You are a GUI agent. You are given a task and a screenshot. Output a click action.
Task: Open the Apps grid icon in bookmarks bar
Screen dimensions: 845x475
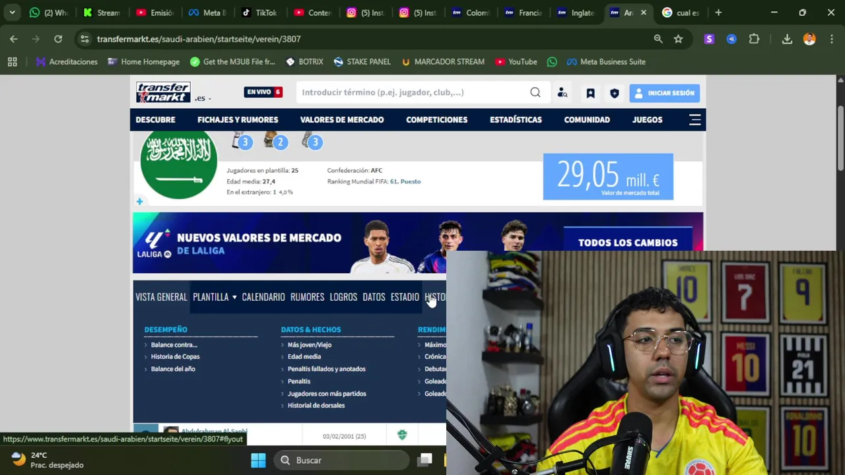pos(12,61)
